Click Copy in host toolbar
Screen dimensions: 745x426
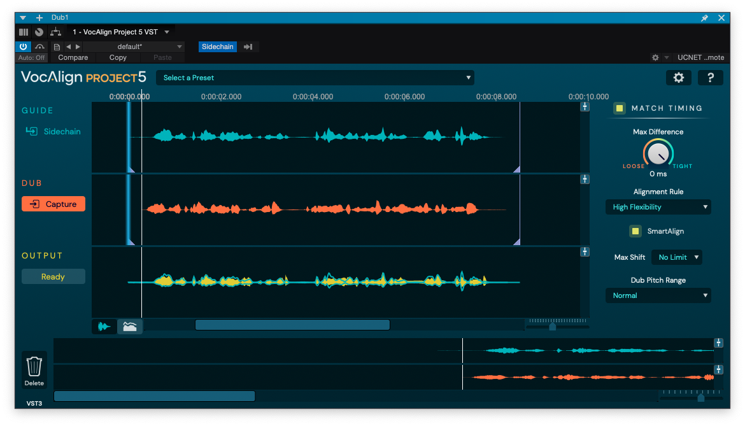(x=118, y=57)
